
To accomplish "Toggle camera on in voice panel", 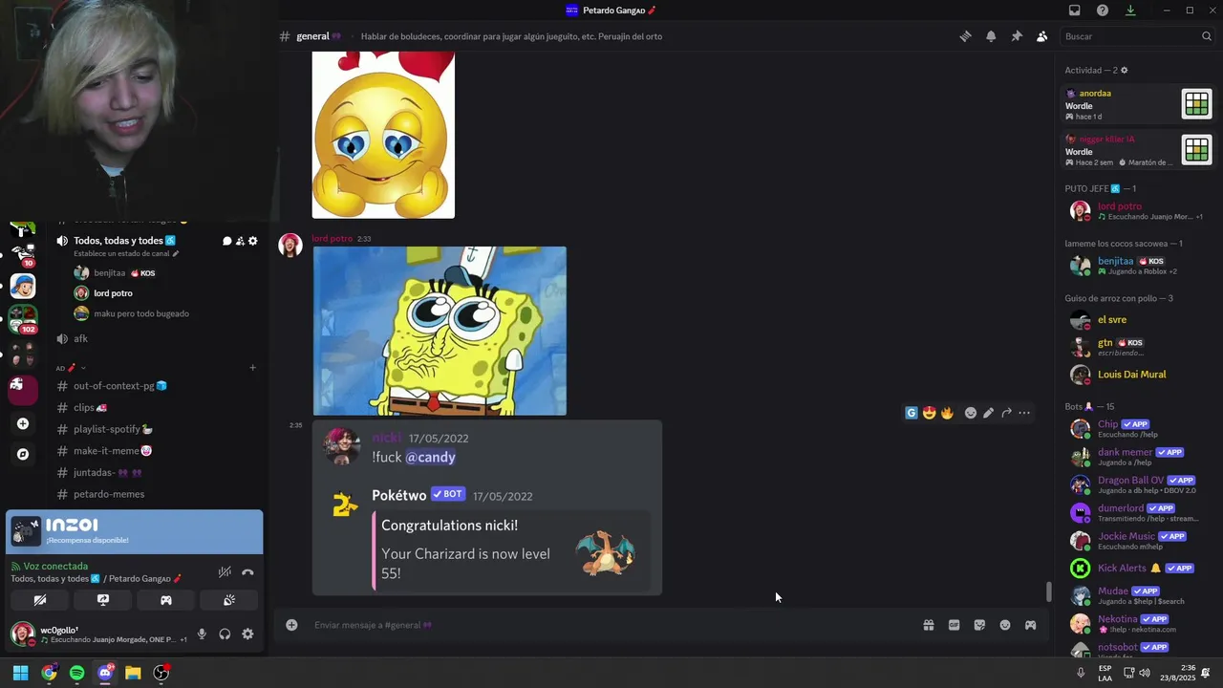I will (x=40, y=600).
